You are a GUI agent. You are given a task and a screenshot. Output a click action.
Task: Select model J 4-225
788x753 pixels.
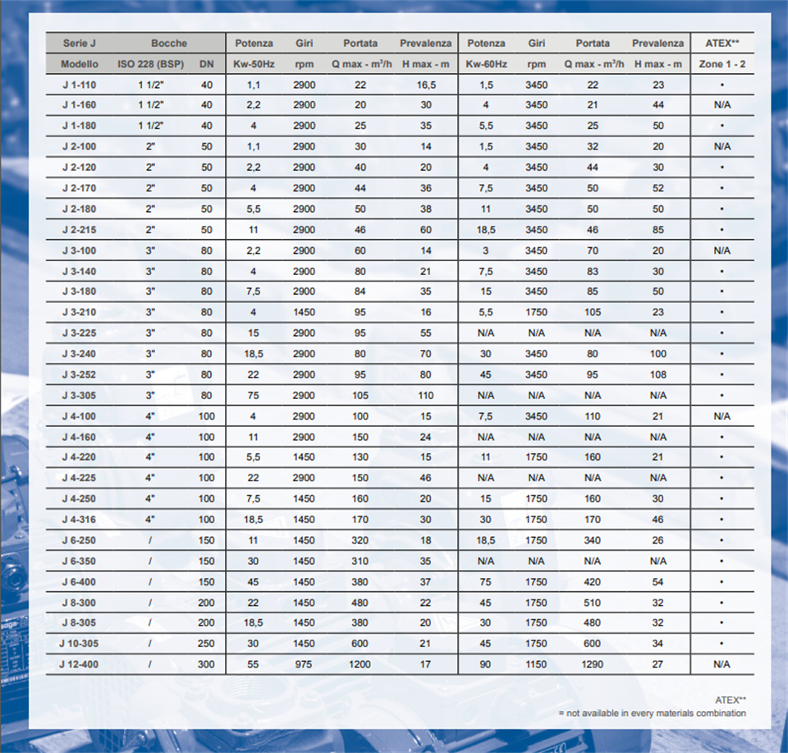pyautogui.click(x=80, y=478)
